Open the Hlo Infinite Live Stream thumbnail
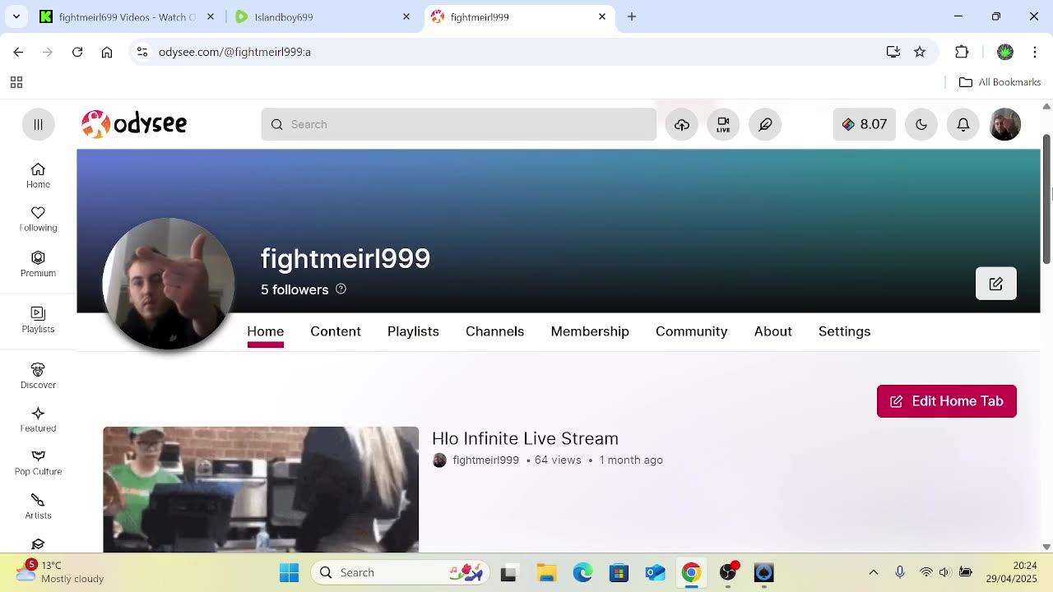 [261, 489]
